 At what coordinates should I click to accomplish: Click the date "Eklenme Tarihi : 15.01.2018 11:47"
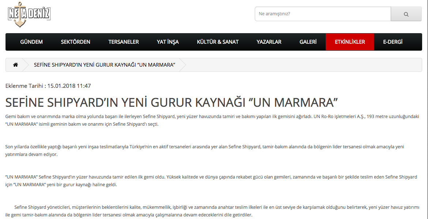48,86
